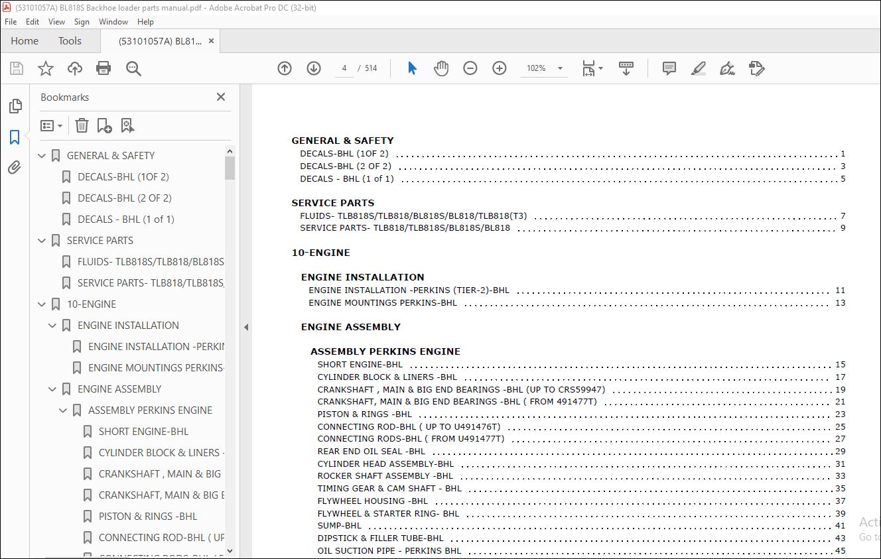The width and height of the screenshot is (881, 559).
Task: Select the highlight text pen tool
Action: click(x=698, y=68)
